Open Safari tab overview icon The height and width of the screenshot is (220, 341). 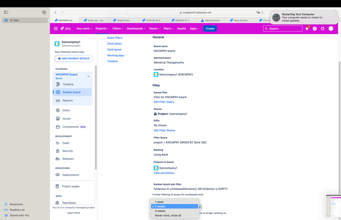pos(44,12)
